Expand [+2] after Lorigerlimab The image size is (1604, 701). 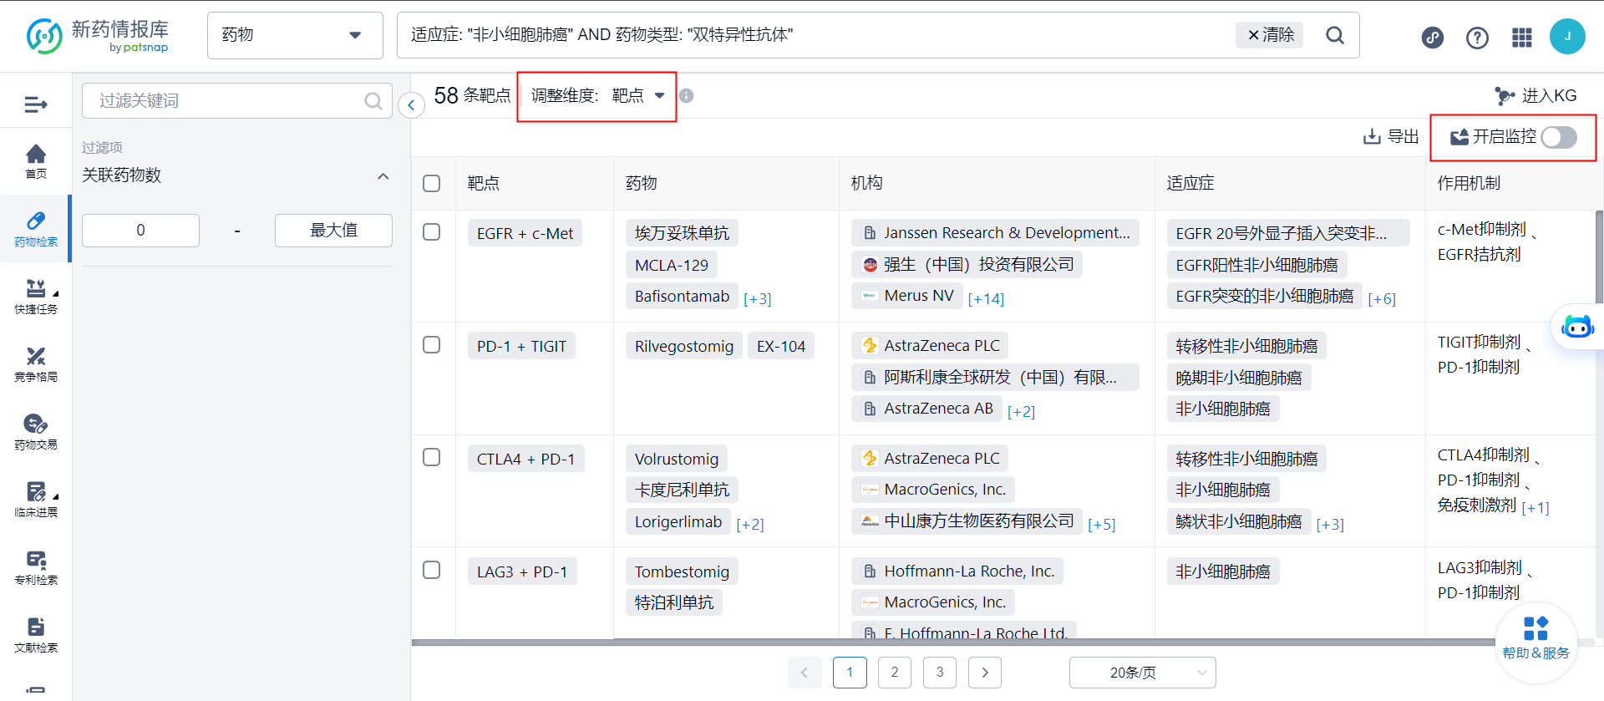(x=749, y=524)
